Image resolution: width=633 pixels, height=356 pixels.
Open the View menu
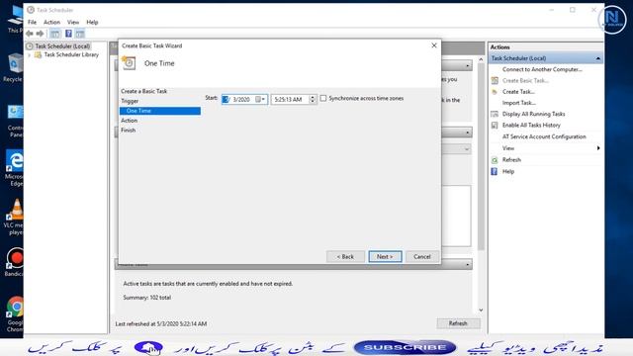pyautogui.click(x=72, y=22)
